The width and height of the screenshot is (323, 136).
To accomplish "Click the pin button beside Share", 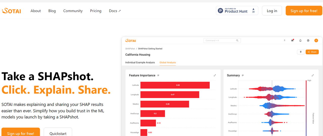I will [301, 52].
